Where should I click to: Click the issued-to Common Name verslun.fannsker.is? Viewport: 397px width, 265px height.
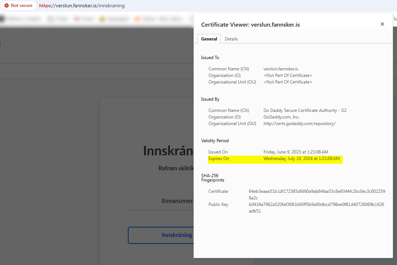[x=280, y=69]
